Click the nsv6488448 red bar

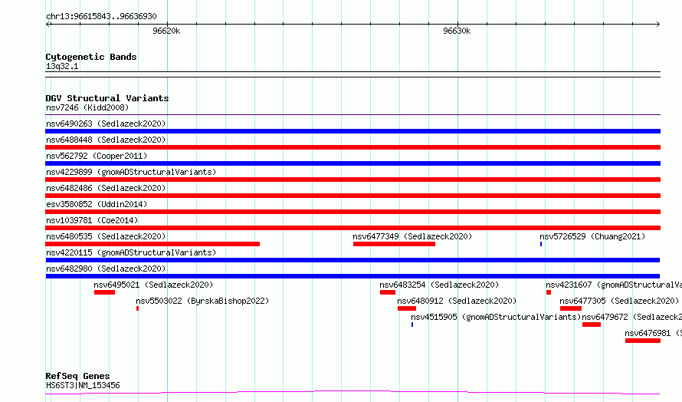[352, 147]
